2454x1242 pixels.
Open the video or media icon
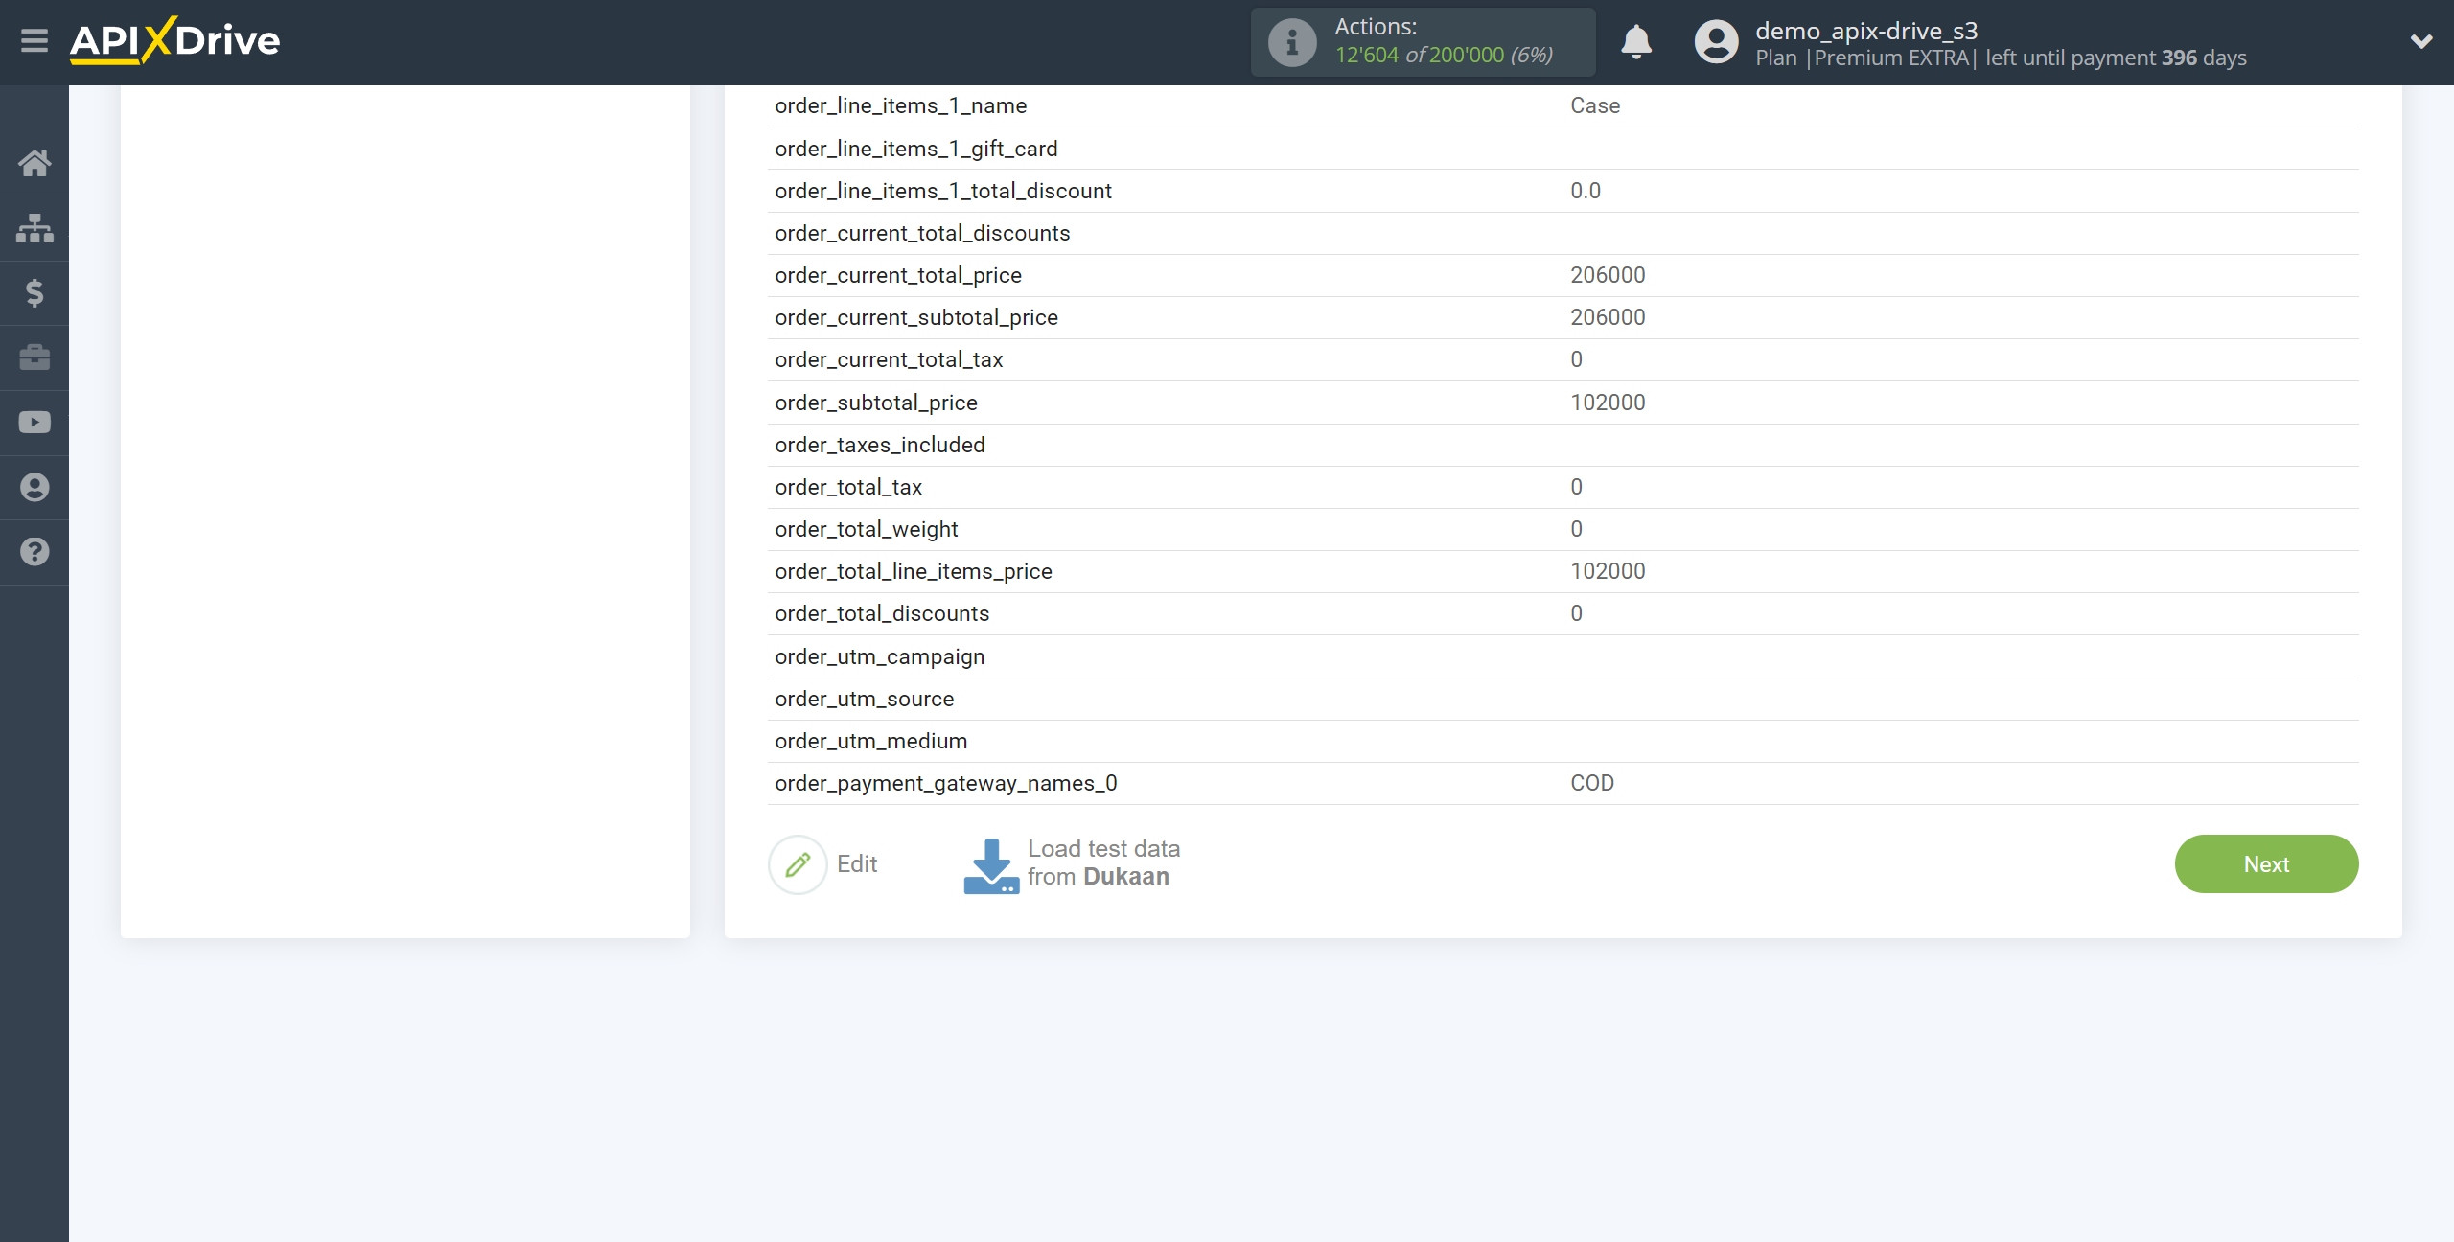35,422
